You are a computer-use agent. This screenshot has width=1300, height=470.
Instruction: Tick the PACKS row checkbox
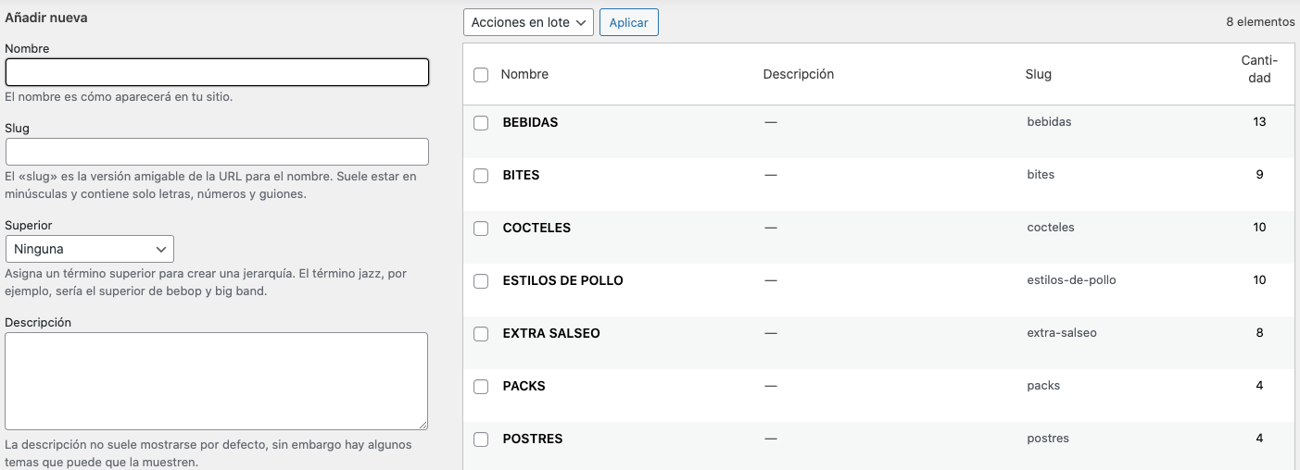pos(481,387)
